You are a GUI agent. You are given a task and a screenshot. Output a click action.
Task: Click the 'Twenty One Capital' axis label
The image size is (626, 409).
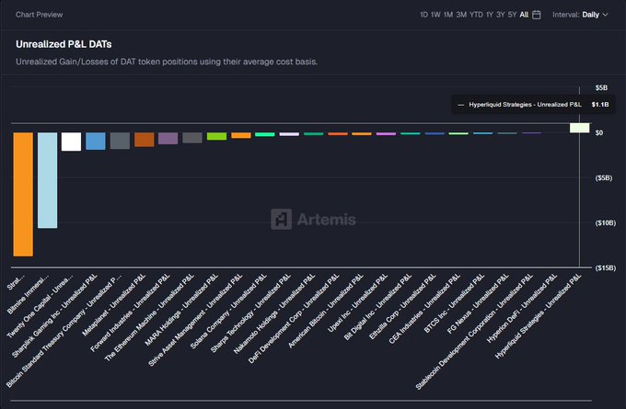click(x=40, y=306)
